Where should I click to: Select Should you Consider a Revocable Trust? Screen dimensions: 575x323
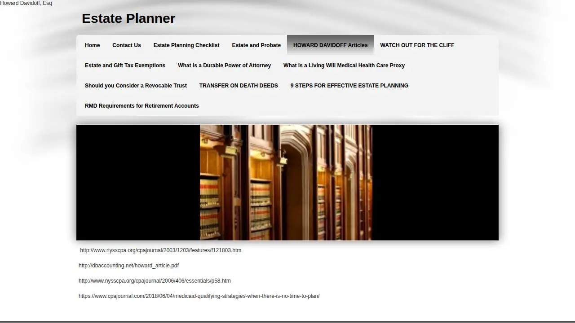(x=136, y=86)
